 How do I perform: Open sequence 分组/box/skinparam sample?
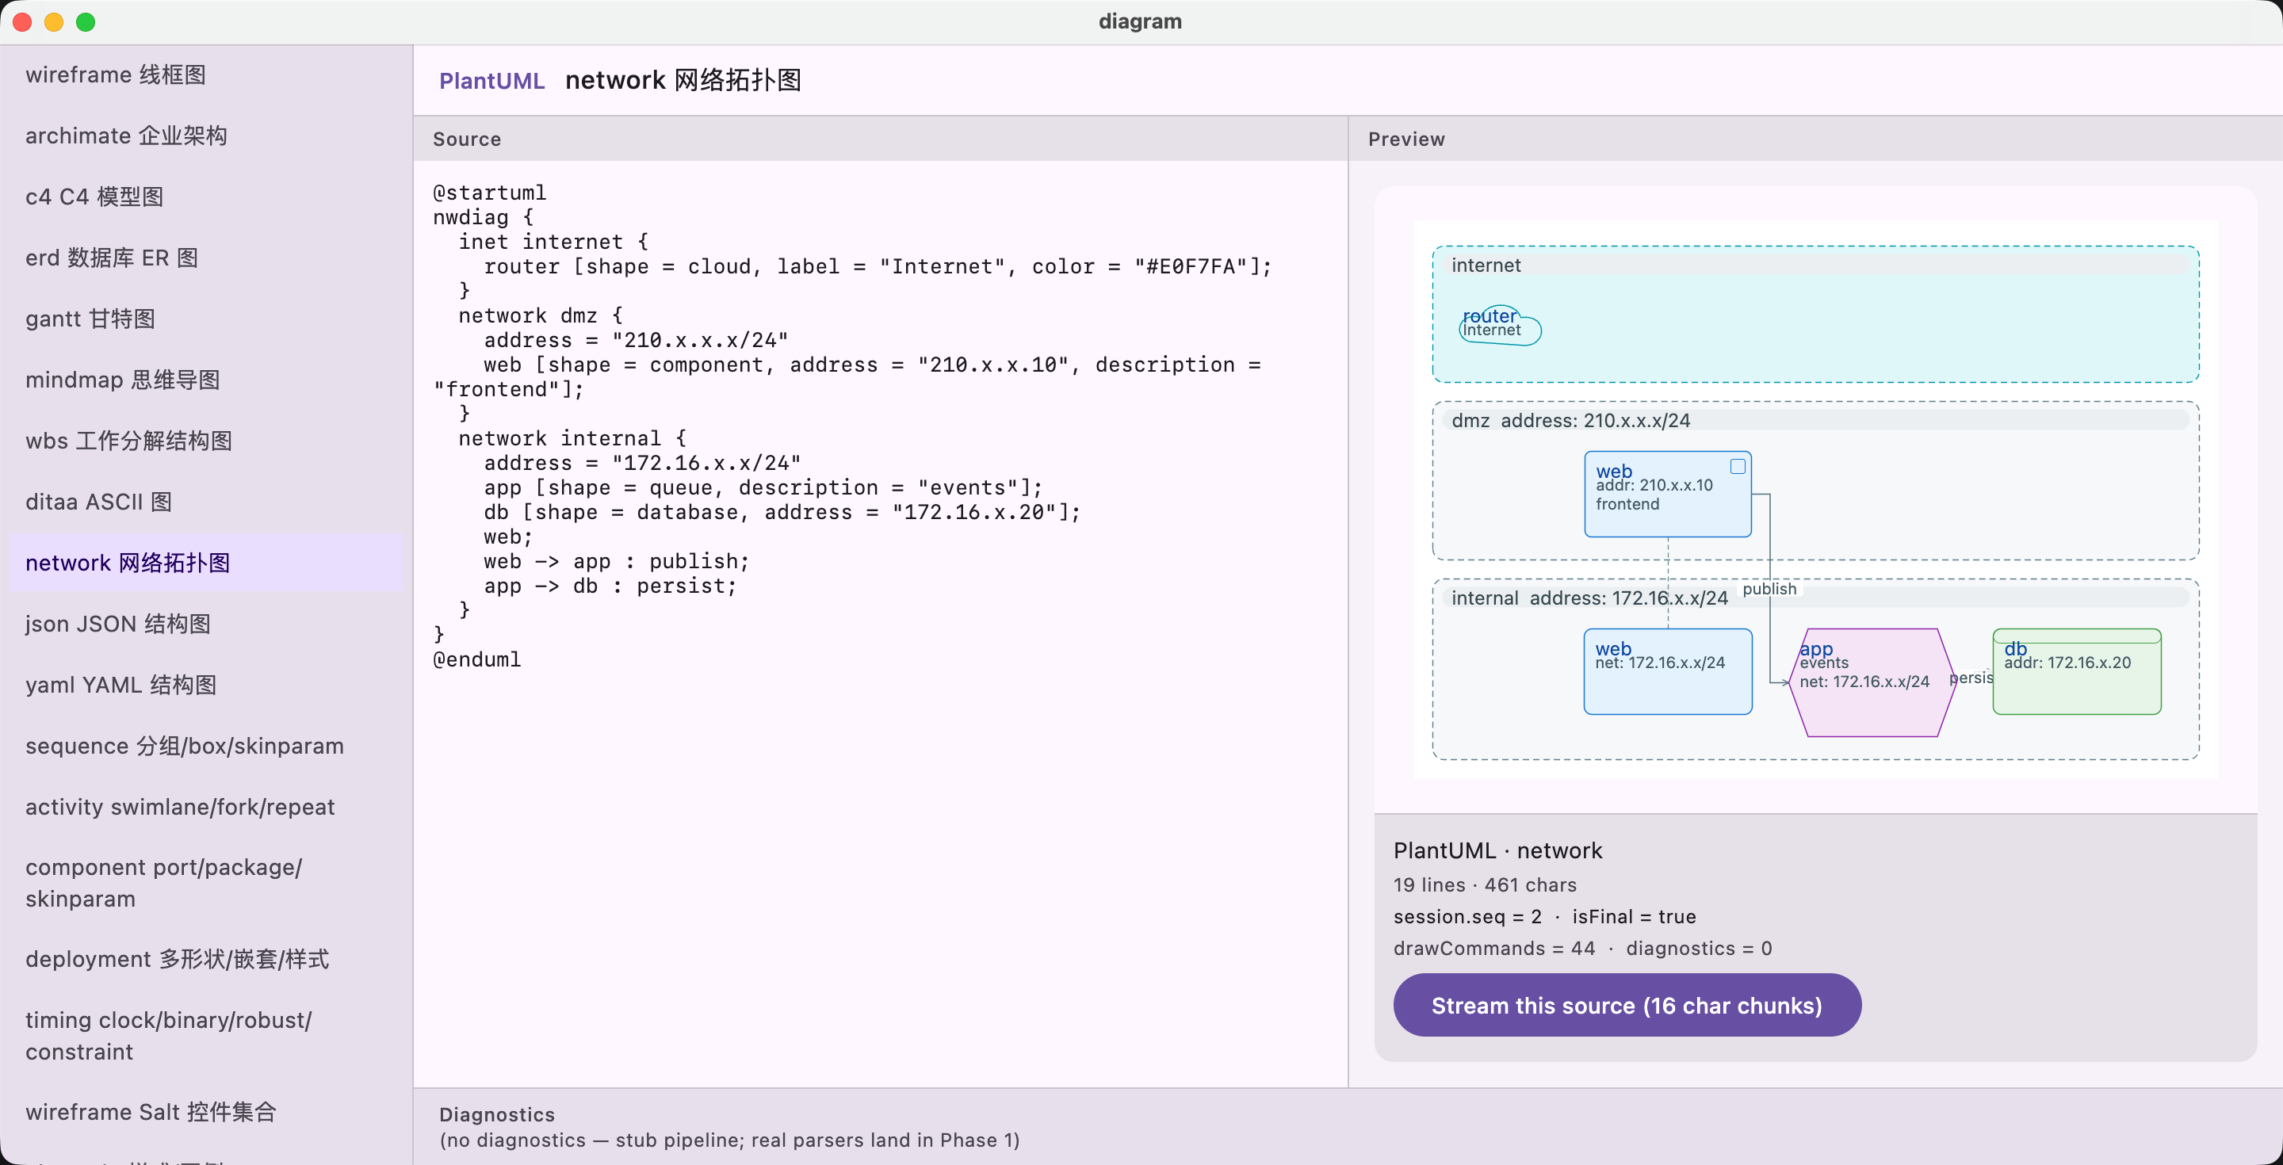pyautogui.click(x=205, y=747)
